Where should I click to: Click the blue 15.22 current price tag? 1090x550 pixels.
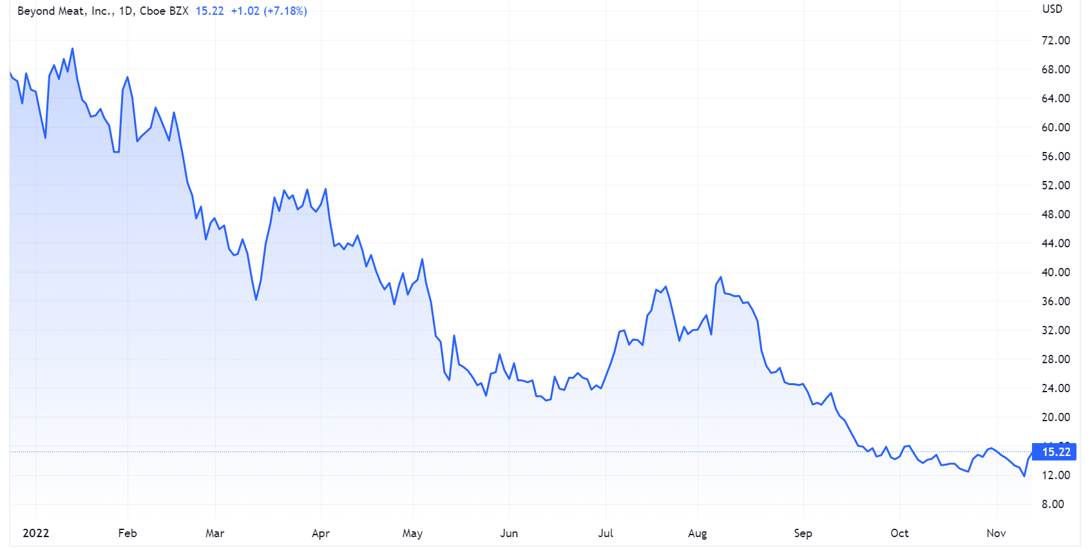click(x=1055, y=452)
